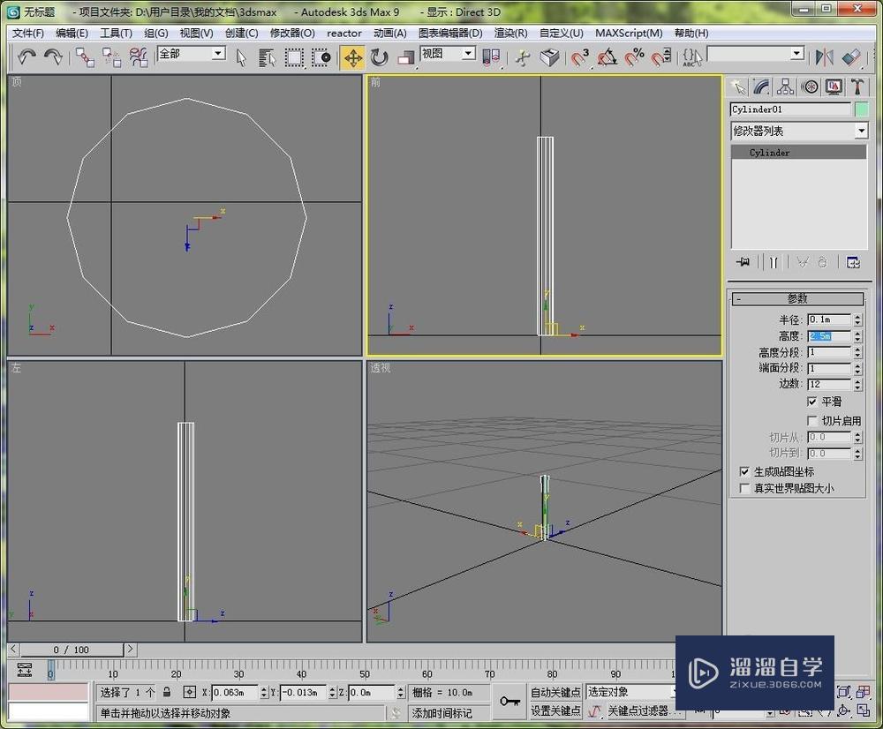Open the Hierarchy panel tab
This screenshot has height=729, width=883.
785,86
